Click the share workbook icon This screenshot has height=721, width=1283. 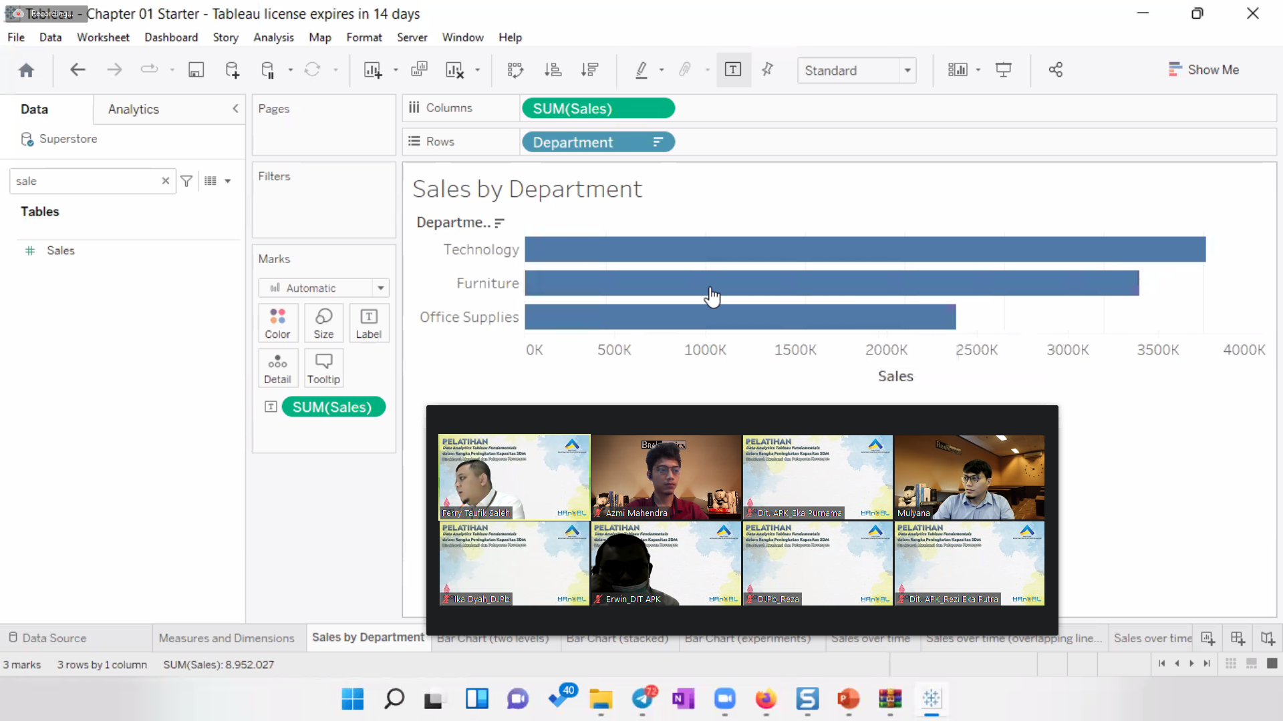1055,70
